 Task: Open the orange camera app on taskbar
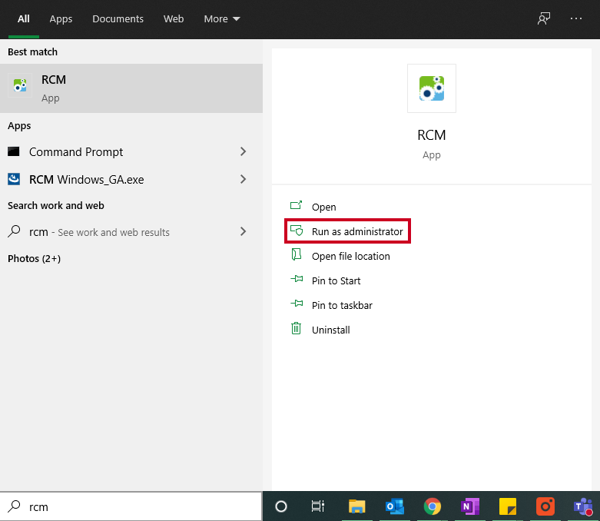545,506
